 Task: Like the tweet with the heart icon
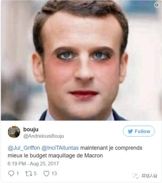(x=46, y=174)
